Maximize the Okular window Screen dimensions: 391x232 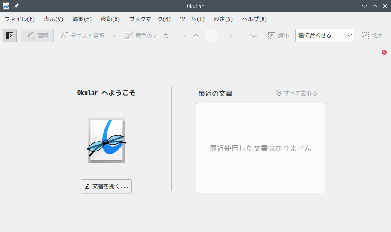tap(375, 6)
